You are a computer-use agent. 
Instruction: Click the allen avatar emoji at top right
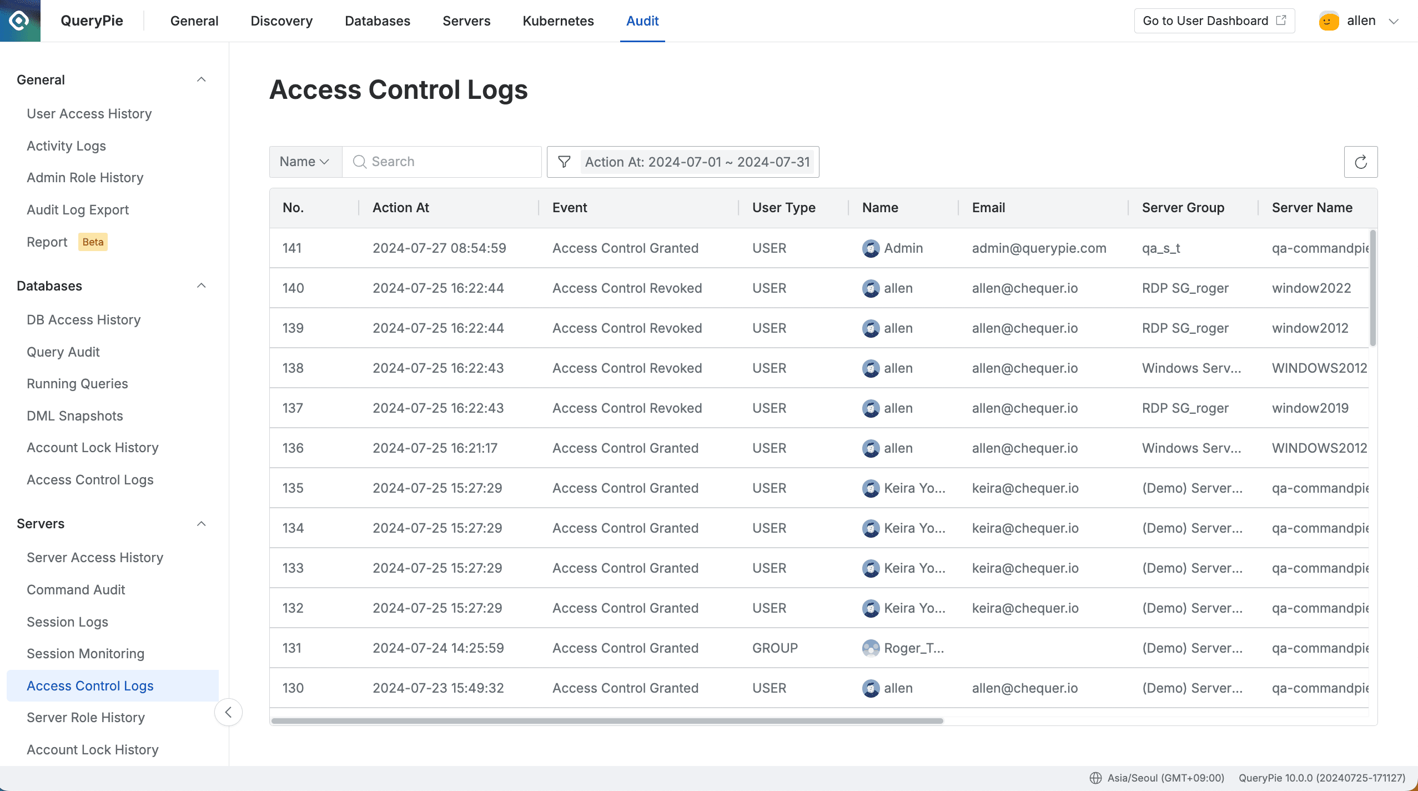pyautogui.click(x=1328, y=21)
